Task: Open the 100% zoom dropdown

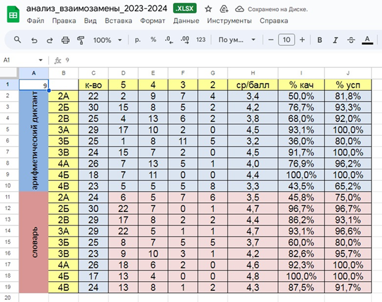Action: (107, 40)
